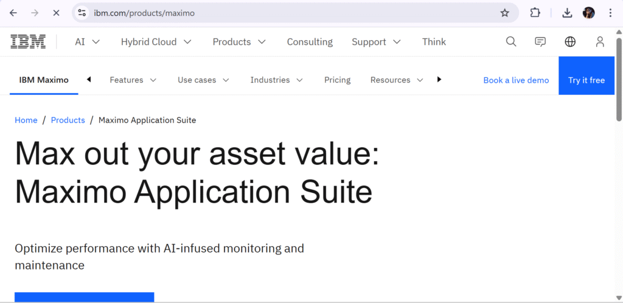Open browser downloads icon
Viewport: 623px width, 303px height.
click(567, 13)
